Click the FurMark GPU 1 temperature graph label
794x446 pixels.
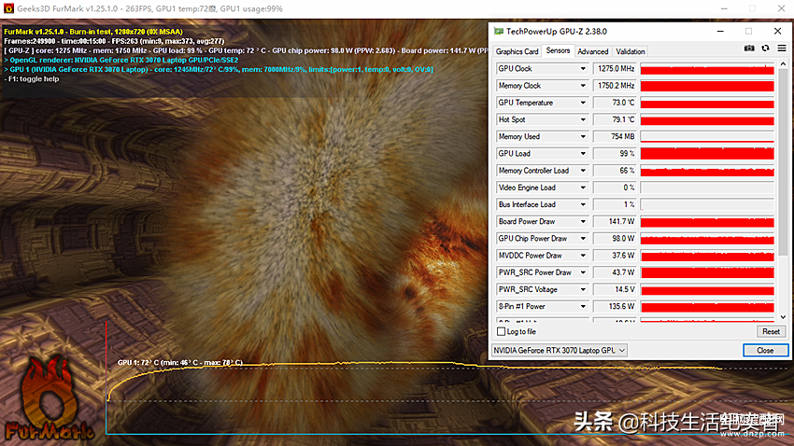(x=179, y=363)
